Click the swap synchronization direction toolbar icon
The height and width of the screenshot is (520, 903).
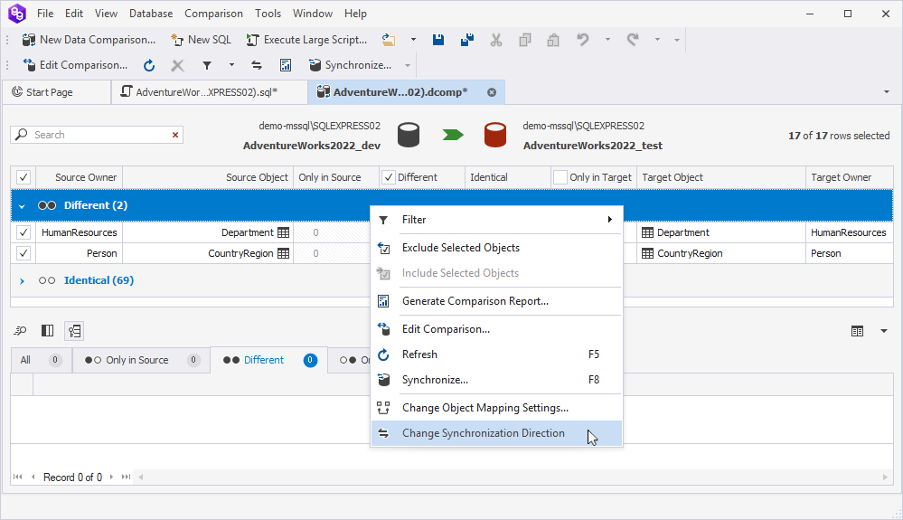(257, 65)
